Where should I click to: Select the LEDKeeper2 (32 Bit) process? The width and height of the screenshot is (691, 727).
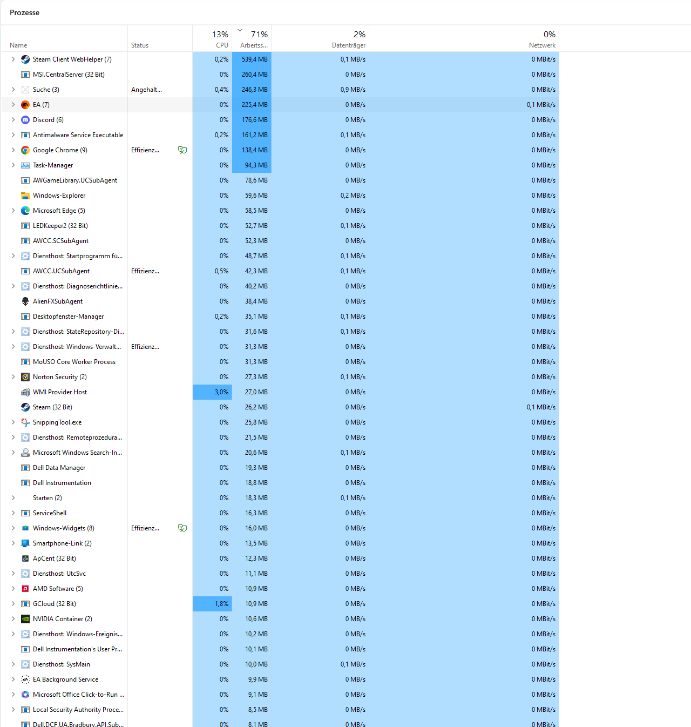click(x=280, y=226)
